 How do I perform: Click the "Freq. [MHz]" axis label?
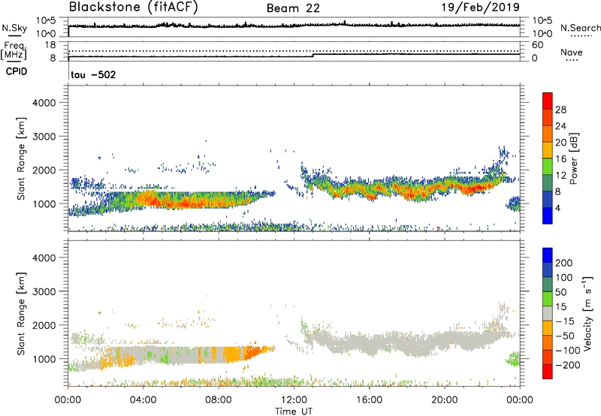click(x=14, y=50)
